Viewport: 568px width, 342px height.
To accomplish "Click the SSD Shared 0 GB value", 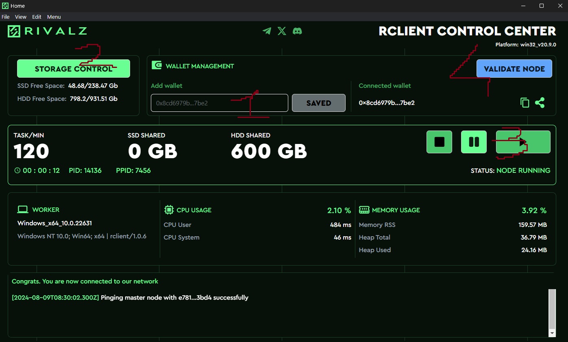I will [152, 151].
